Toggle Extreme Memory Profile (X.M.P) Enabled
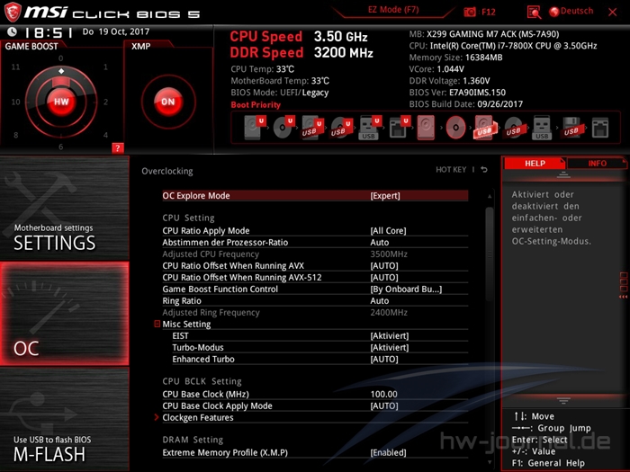The image size is (630, 472). click(315, 452)
